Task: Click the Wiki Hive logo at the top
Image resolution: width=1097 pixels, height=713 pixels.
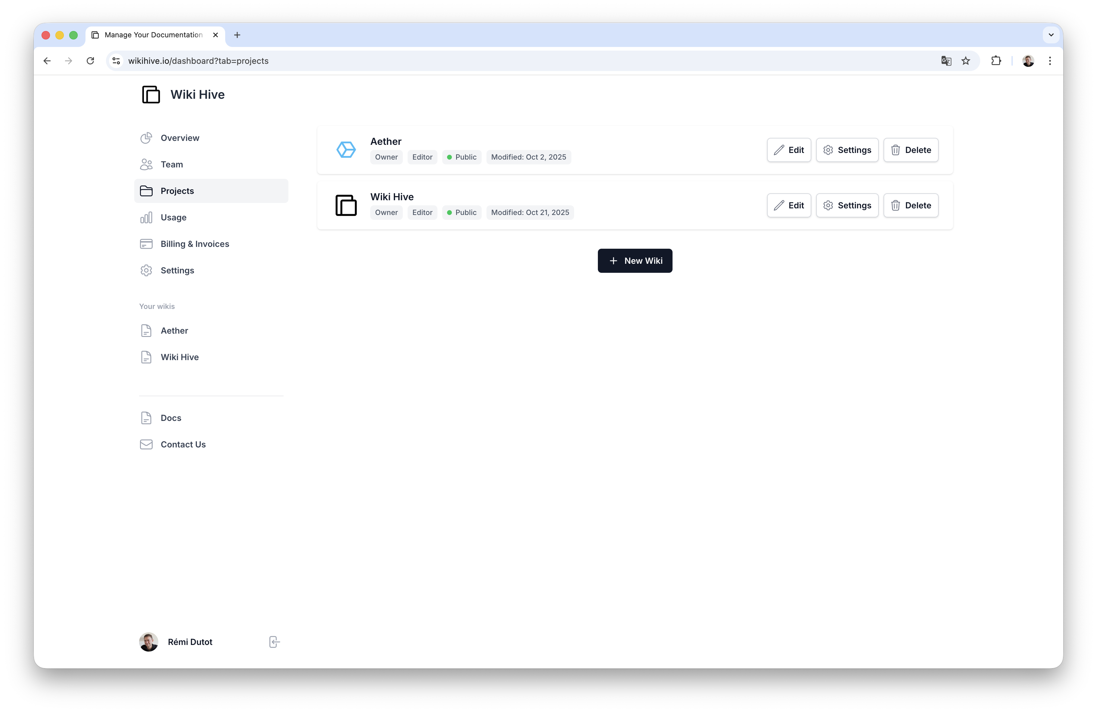Action: [x=151, y=95]
